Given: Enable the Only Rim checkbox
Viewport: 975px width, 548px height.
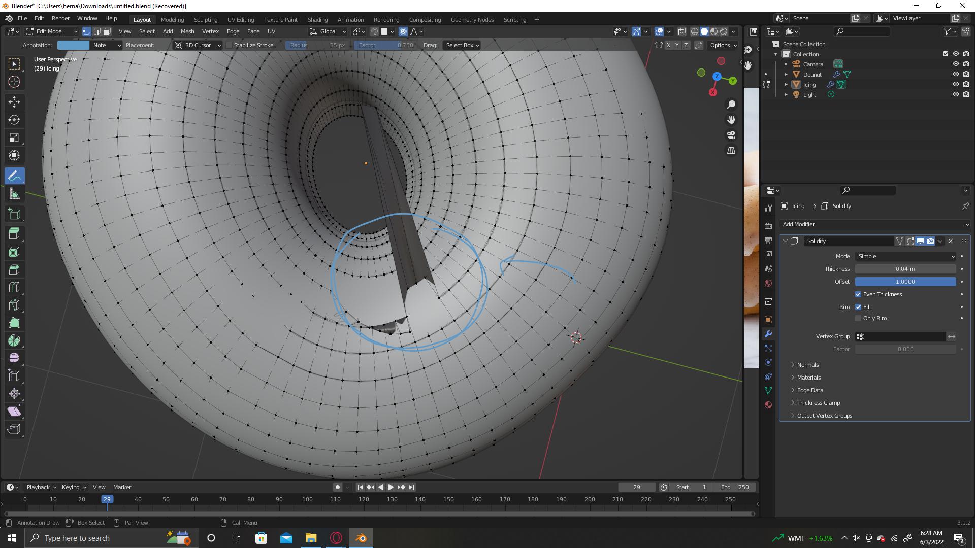Looking at the screenshot, I should (x=858, y=318).
